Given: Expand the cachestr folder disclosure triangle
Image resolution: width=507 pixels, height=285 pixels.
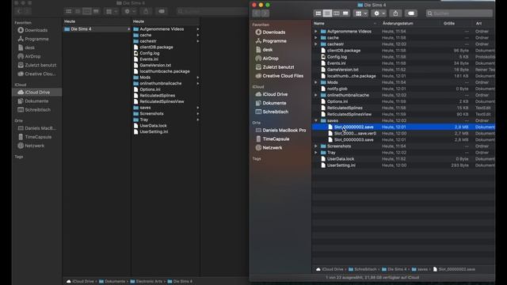Looking at the screenshot, I should [x=316, y=44].
